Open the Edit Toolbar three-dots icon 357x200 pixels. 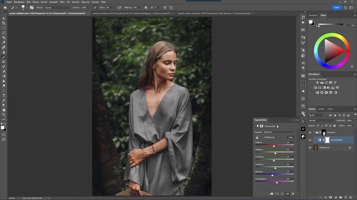coord(4,119)
